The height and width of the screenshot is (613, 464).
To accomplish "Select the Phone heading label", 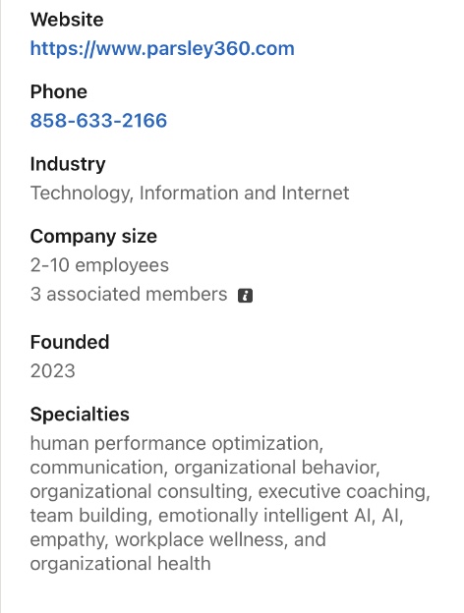I will (59, 92).
